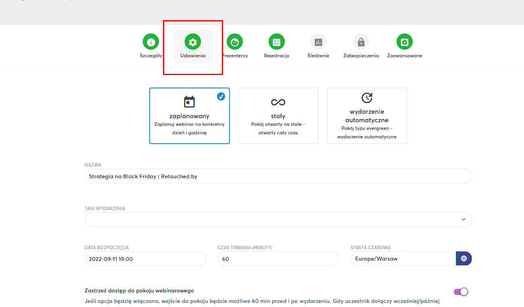Open the Zaawansowane settings icon
Image resolution: width=524 pixels, height=307 pixels.
point(405,42)
